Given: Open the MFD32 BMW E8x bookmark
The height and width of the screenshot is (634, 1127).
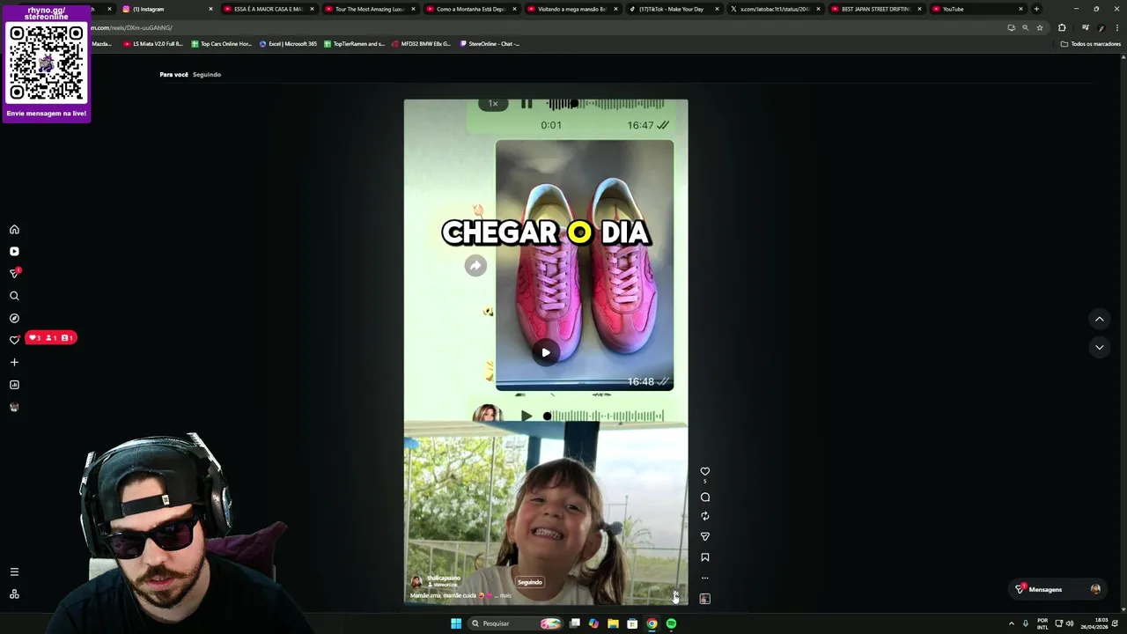Looking at the screenshot, I should pyautogui.click(x=422, y=43).
